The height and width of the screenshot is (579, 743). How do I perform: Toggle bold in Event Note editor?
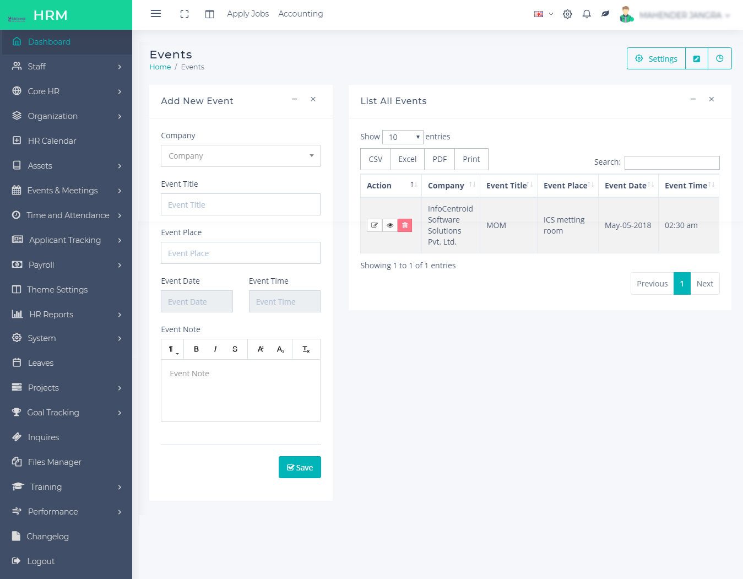pos(196,349)
